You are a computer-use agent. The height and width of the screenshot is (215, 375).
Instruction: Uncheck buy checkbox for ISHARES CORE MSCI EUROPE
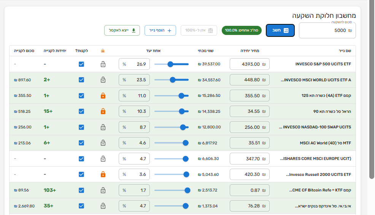[x=81, y=159]
